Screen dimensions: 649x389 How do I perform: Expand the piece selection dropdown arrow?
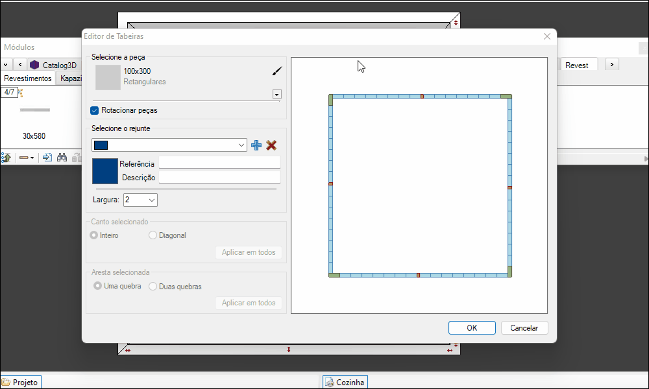pyautogui.click(x=277, y=94)
